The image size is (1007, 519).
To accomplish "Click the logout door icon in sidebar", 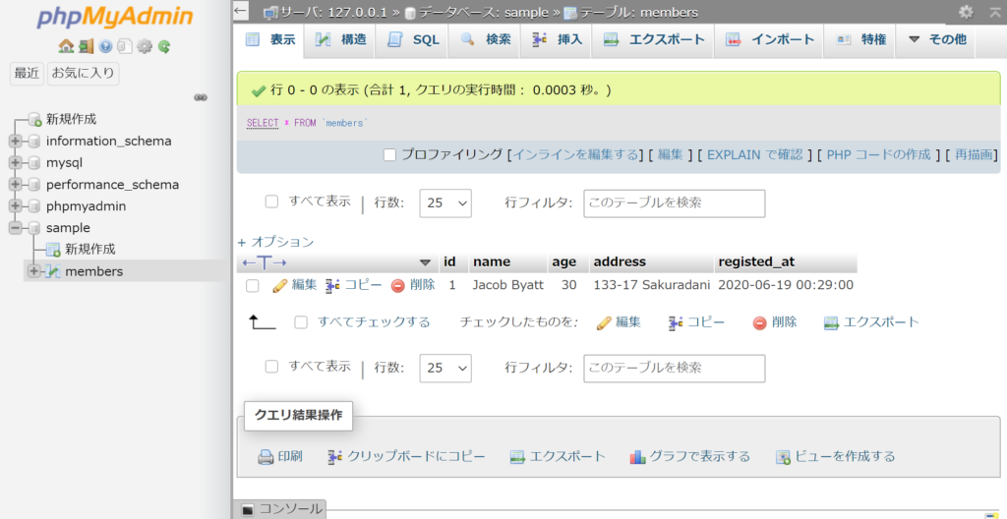I will pyautogui.click(x=86, y=46).
